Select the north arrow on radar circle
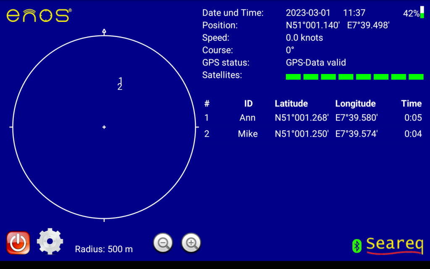Screen dimensions: 430x269 104,32
